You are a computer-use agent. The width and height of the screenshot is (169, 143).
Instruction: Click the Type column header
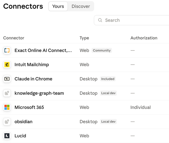[x=84, y=38]
